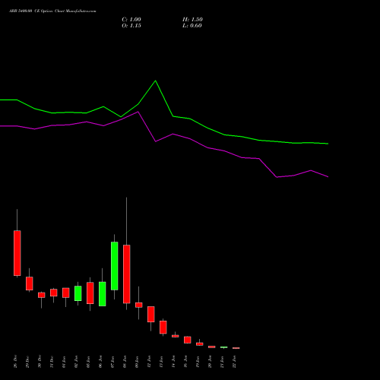Select the '31 Dec' date label
The image size is (380, 380).
coord(52,362)
